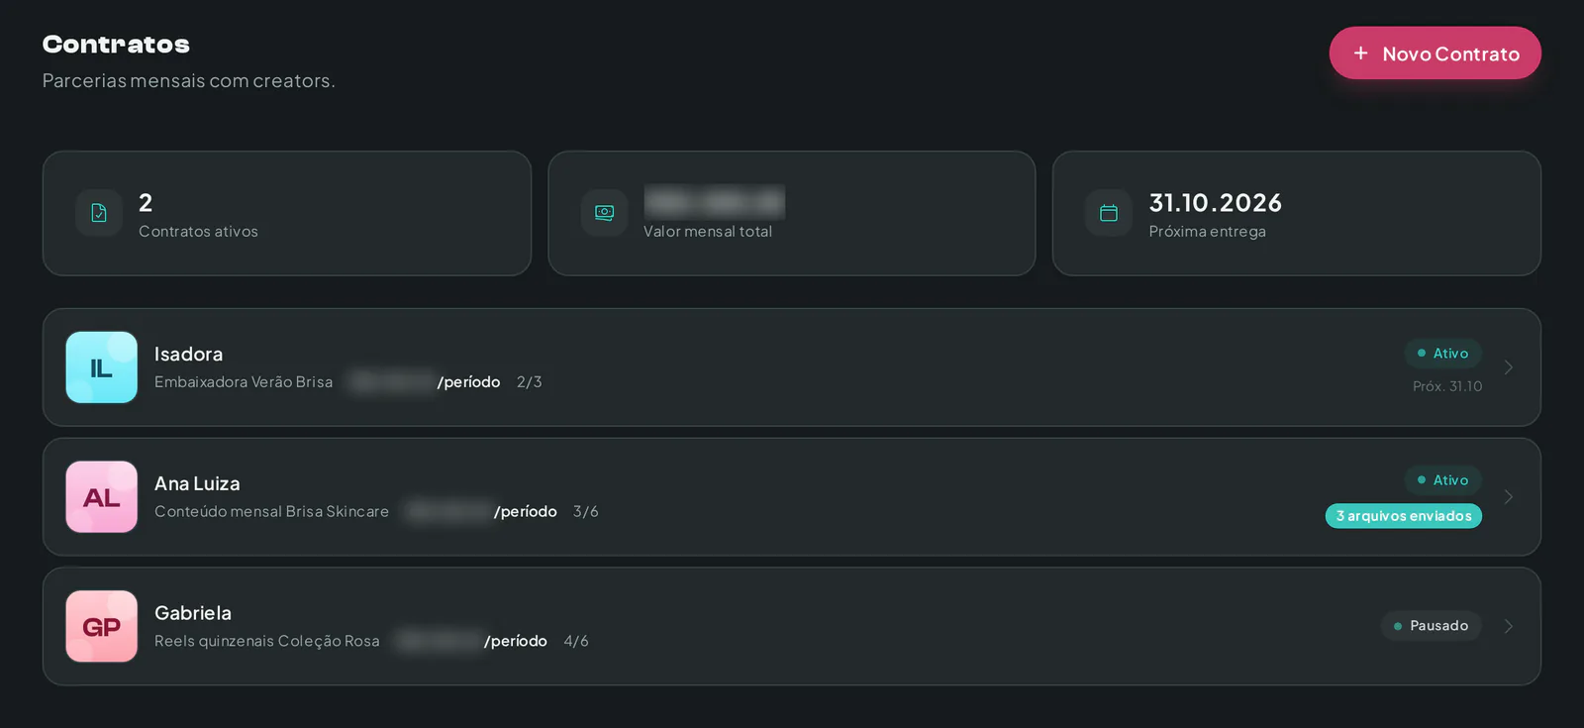Click the Pausado status badge for Gabriela
The image size is (1584, 728).
coord(1431,626)
